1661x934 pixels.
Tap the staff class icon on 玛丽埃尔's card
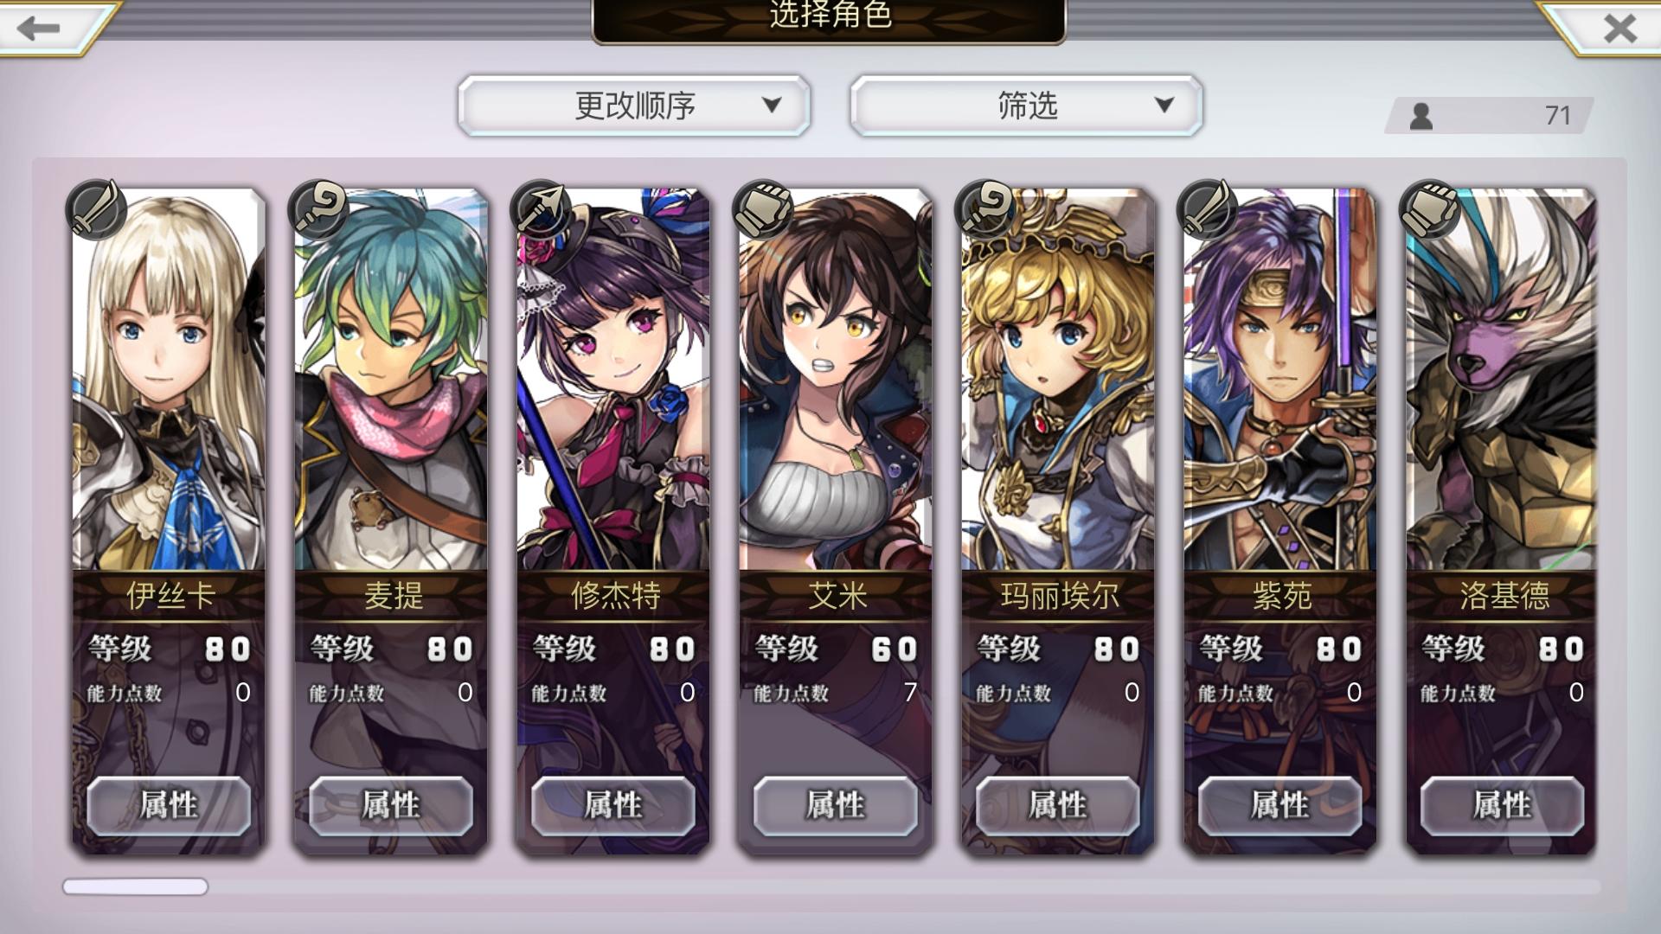984,209
